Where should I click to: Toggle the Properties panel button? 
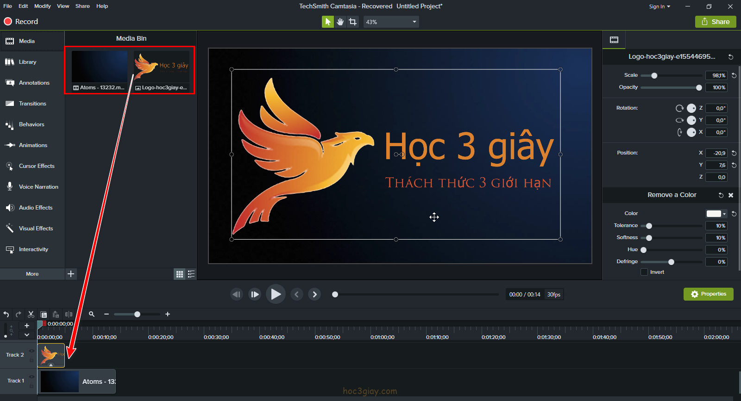pos(709,294)
